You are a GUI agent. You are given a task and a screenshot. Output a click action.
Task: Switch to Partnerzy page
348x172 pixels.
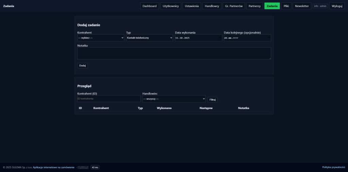point(255,6)
